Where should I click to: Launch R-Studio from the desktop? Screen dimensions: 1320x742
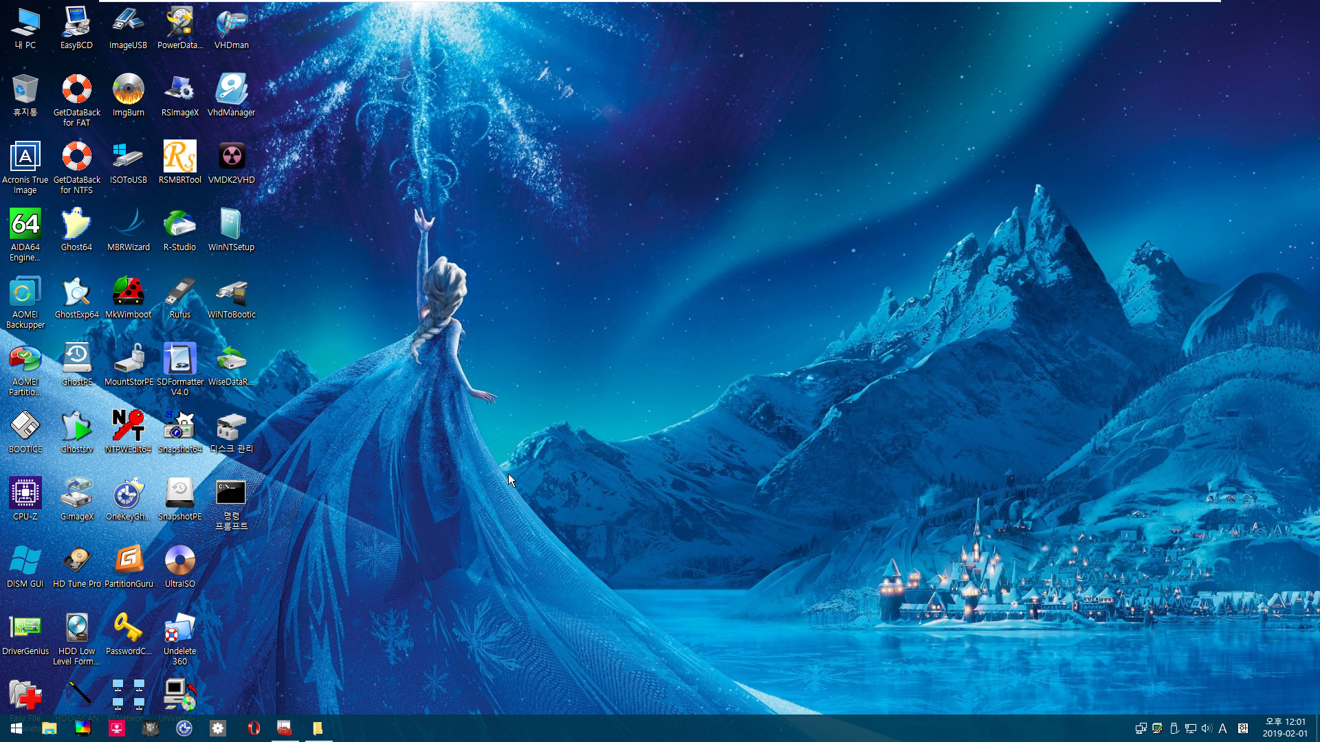coord(180,230)
